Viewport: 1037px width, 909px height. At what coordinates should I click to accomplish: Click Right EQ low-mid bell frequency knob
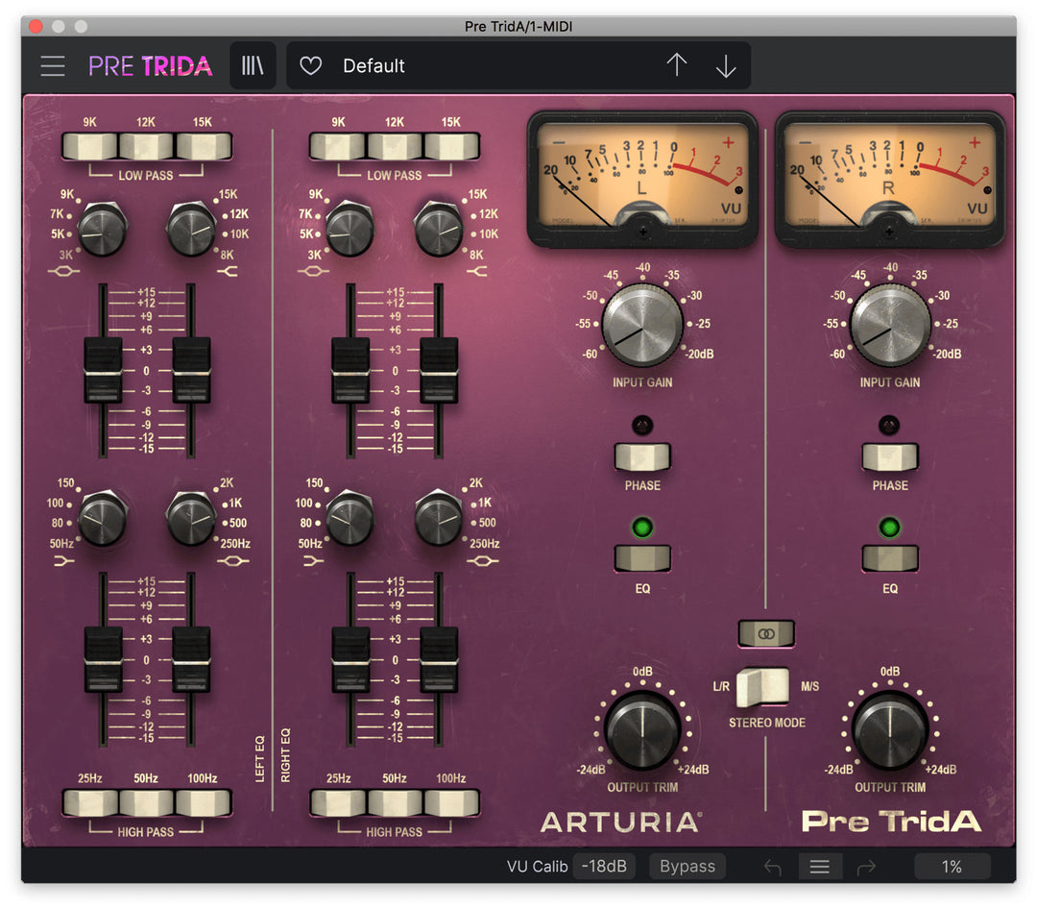tap(439, 518)
